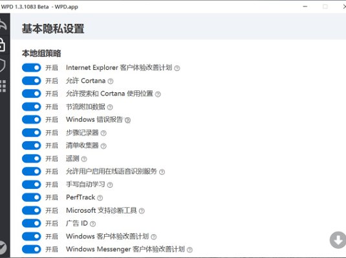Switch off Windows 客户体验改善计划 toggle

coord(32,236)
